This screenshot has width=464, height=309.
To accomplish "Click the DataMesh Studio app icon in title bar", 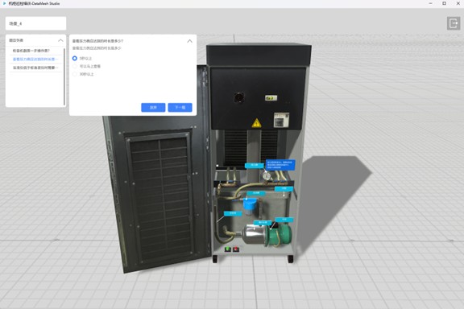I will 4,3.
